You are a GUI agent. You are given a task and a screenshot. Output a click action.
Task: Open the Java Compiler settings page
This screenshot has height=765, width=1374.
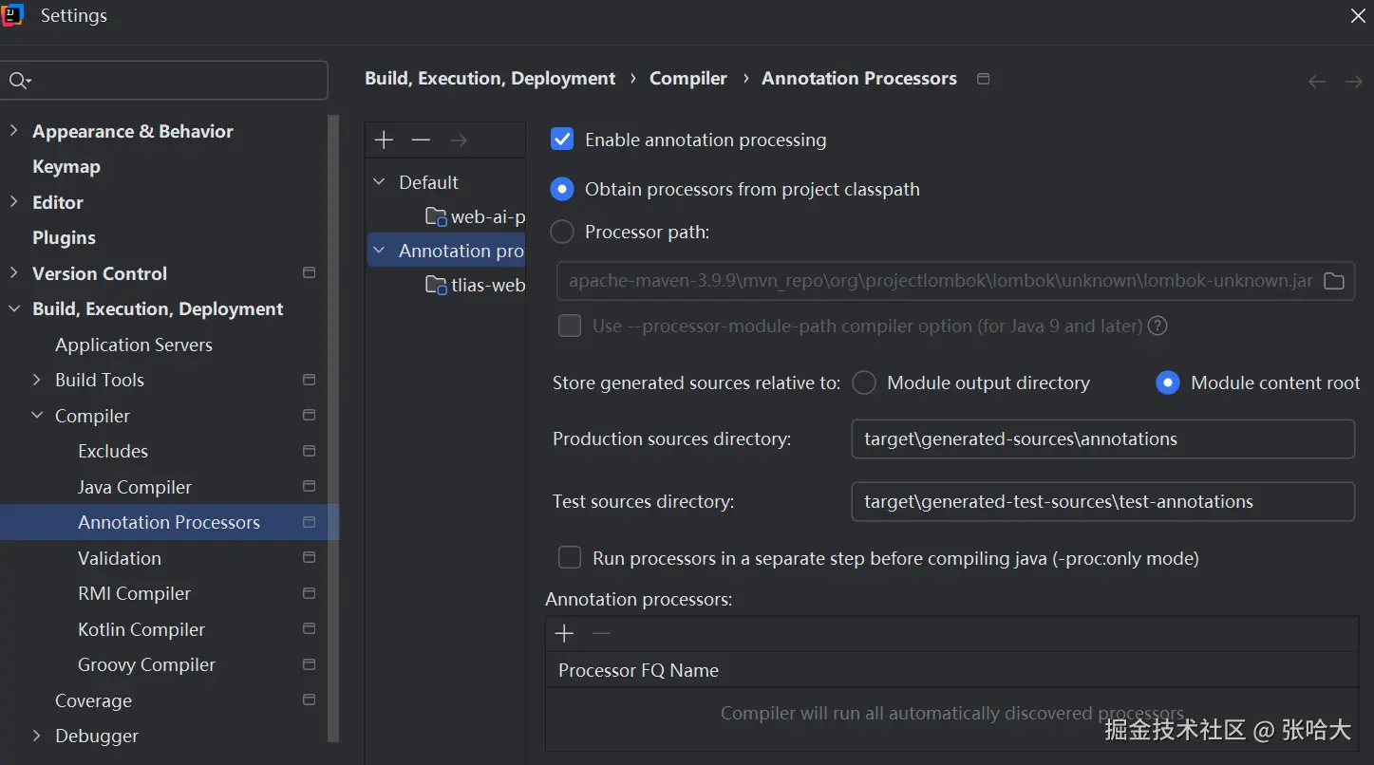[x=135, y=487]
